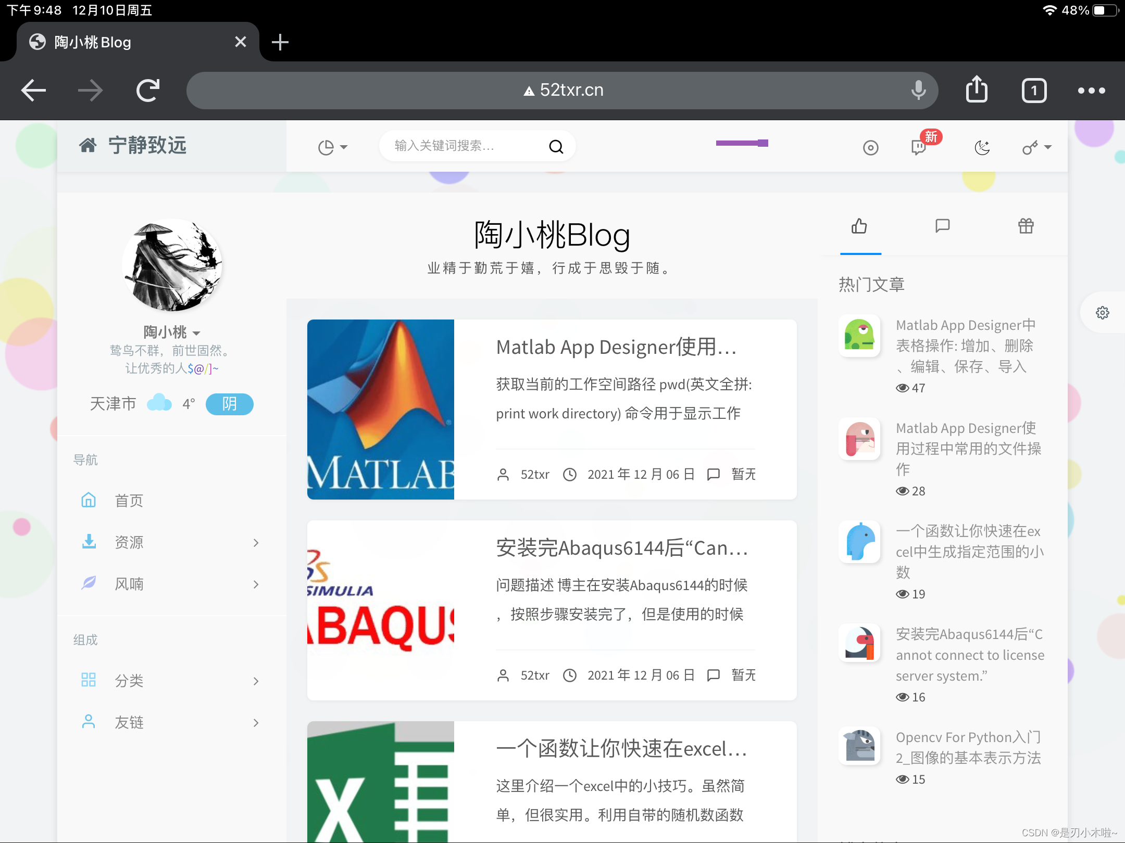Toggle the 阴 weather badge

pyautogui.click(x=229, y=404)
